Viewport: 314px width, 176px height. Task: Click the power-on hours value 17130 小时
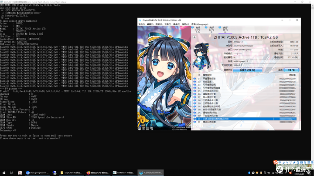(x=291, y=57)
